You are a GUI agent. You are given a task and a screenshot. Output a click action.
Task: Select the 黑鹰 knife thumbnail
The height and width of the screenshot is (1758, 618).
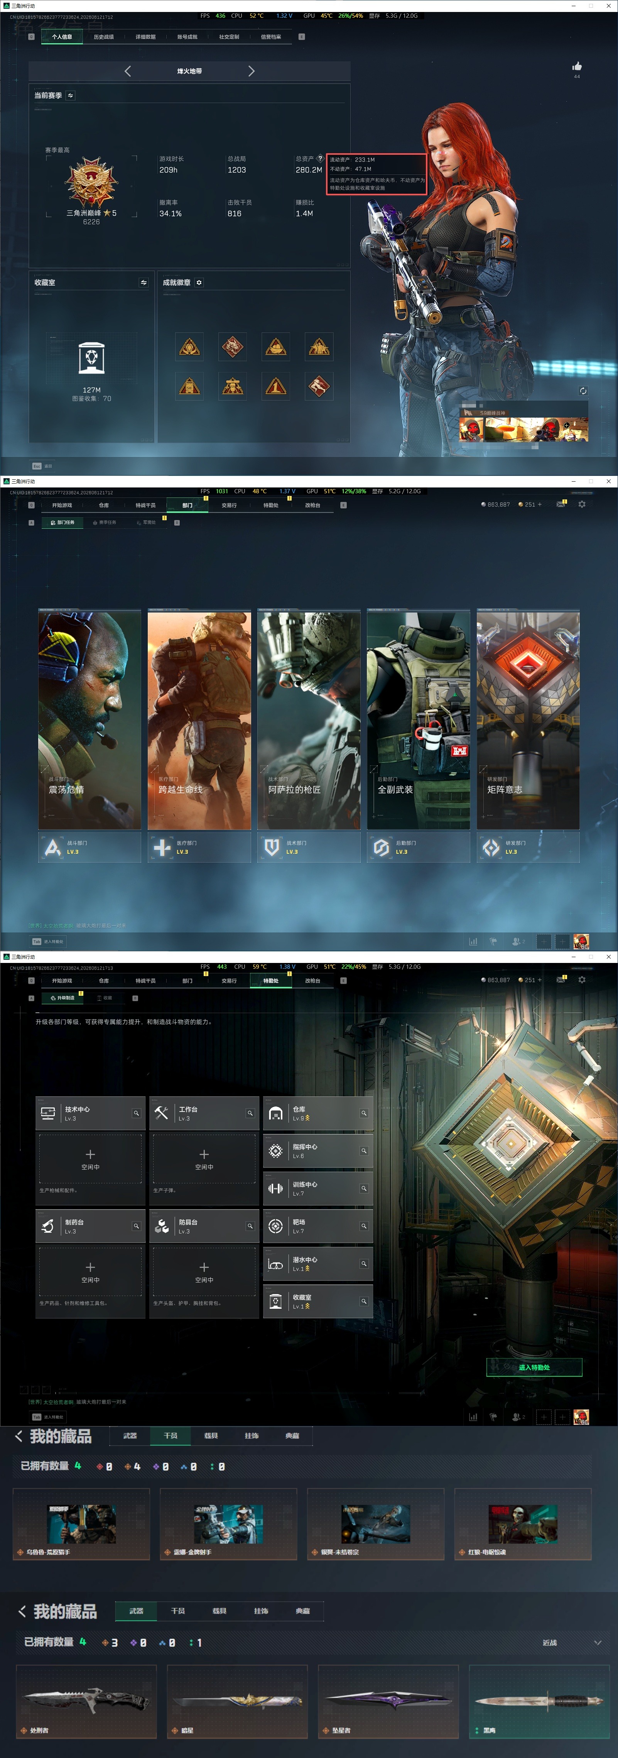click(539, 1700)
